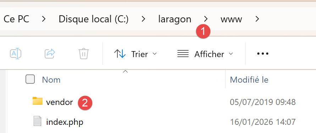The image size is (316, 133).
Task: Select the vendor folder icon
Action: click(x=38, y=101)
